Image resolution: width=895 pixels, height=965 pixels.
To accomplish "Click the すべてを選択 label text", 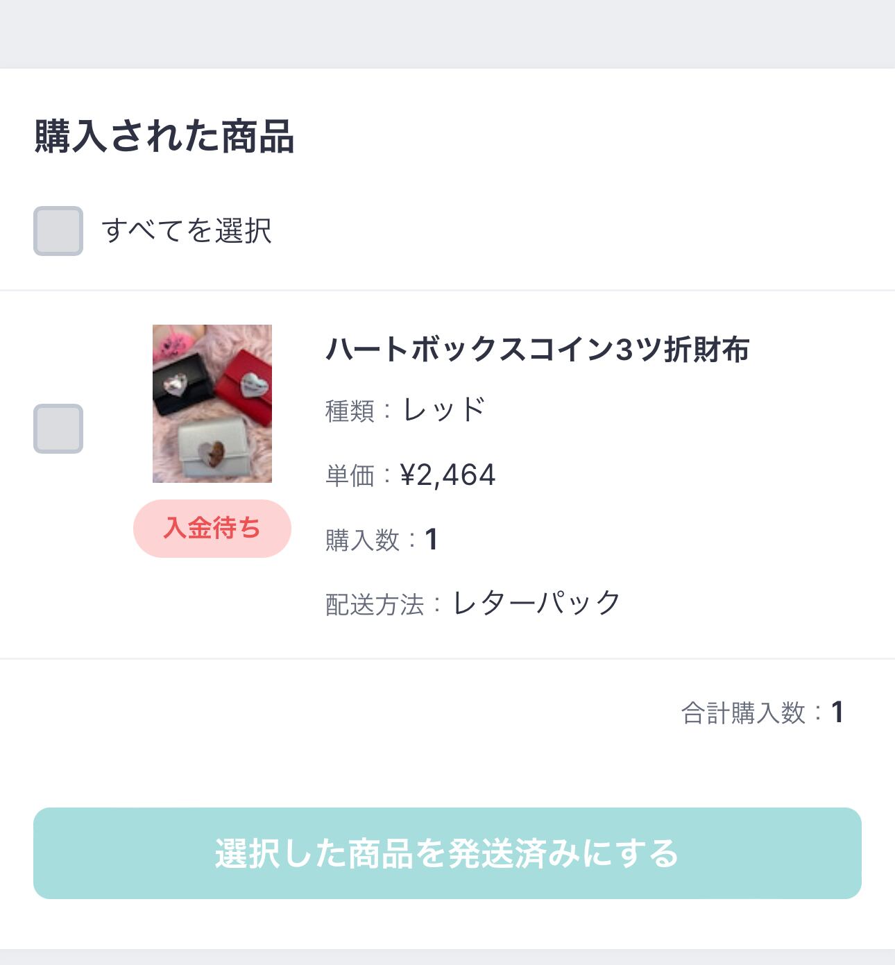I will tap(187, 231).
